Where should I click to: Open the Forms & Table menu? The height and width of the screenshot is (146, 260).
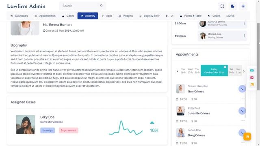[x=191, y=16]
